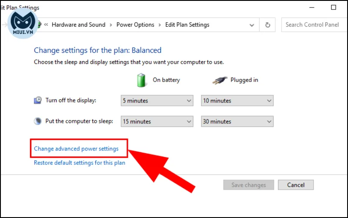The height and width of the screenshot is (218, 348).
Task: Go to Hardware and Sound breadcrumb
Action: click(79, 25)
